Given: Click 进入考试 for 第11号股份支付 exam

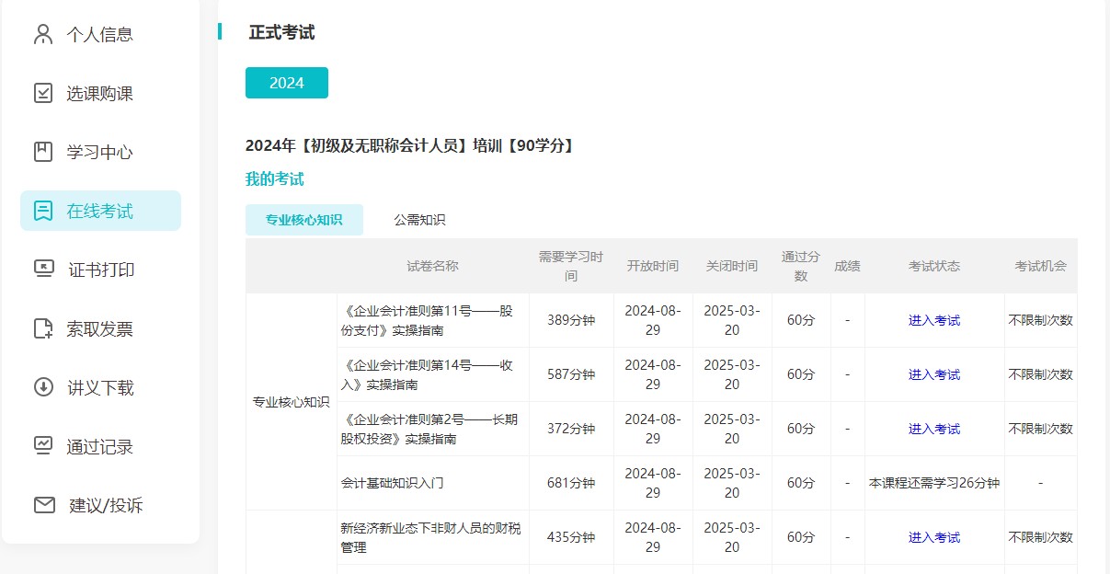Looking at the screenshot, I should tap(934, 320).
